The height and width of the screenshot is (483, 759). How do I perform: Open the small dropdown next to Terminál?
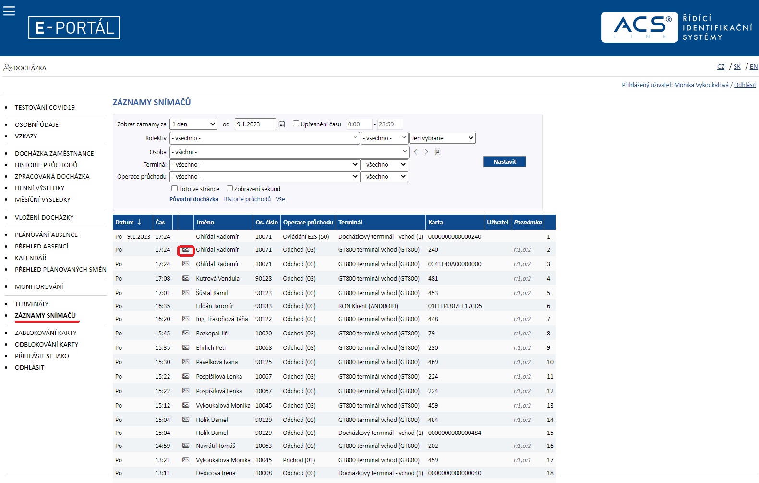click(x=385, y=164)
